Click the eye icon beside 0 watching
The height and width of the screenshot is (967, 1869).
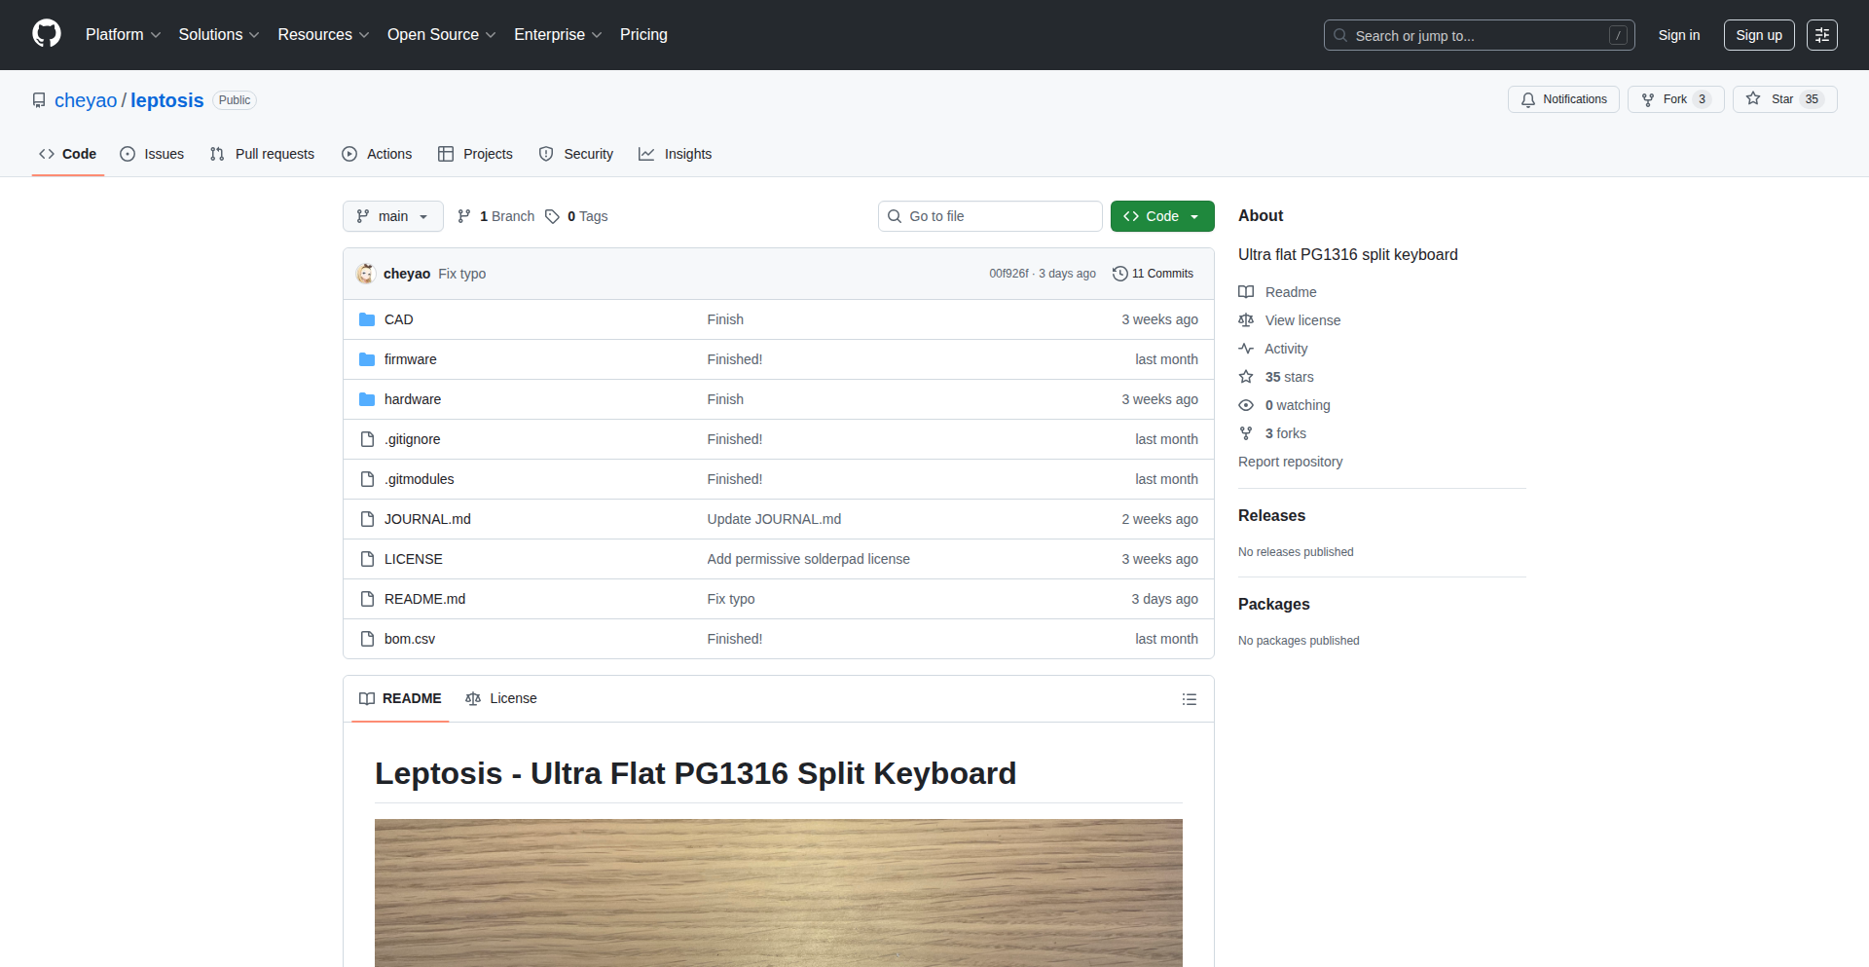pyautogui.click(x=1246, y=405)
